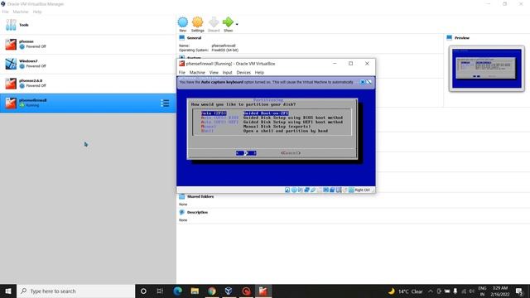Click the VirtualBox Manager title bar icon
Image resolution: width=530 pixels, height=298 pixels.
coord(3,4)
